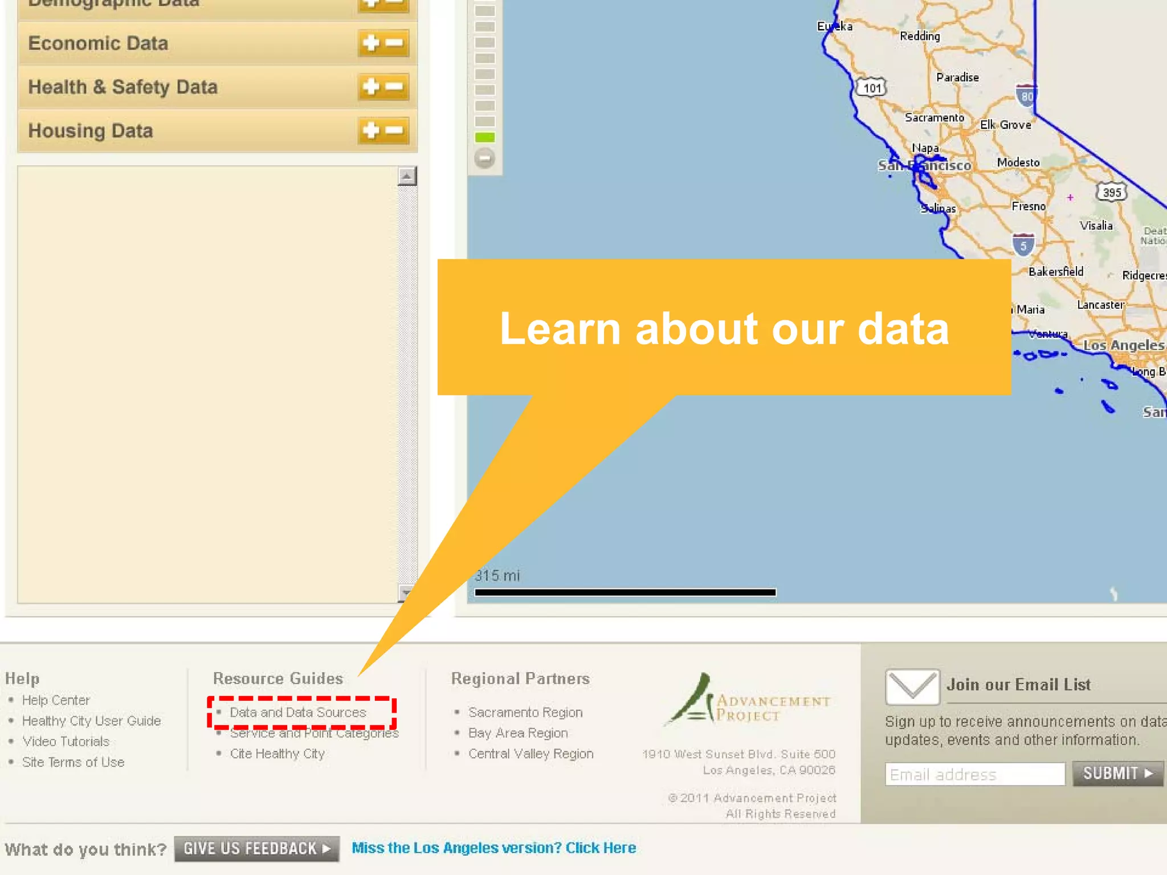This screenshot has width=1167, height=875.
Task: Click Fresno label on the map
Action: tap(1029, 206)
